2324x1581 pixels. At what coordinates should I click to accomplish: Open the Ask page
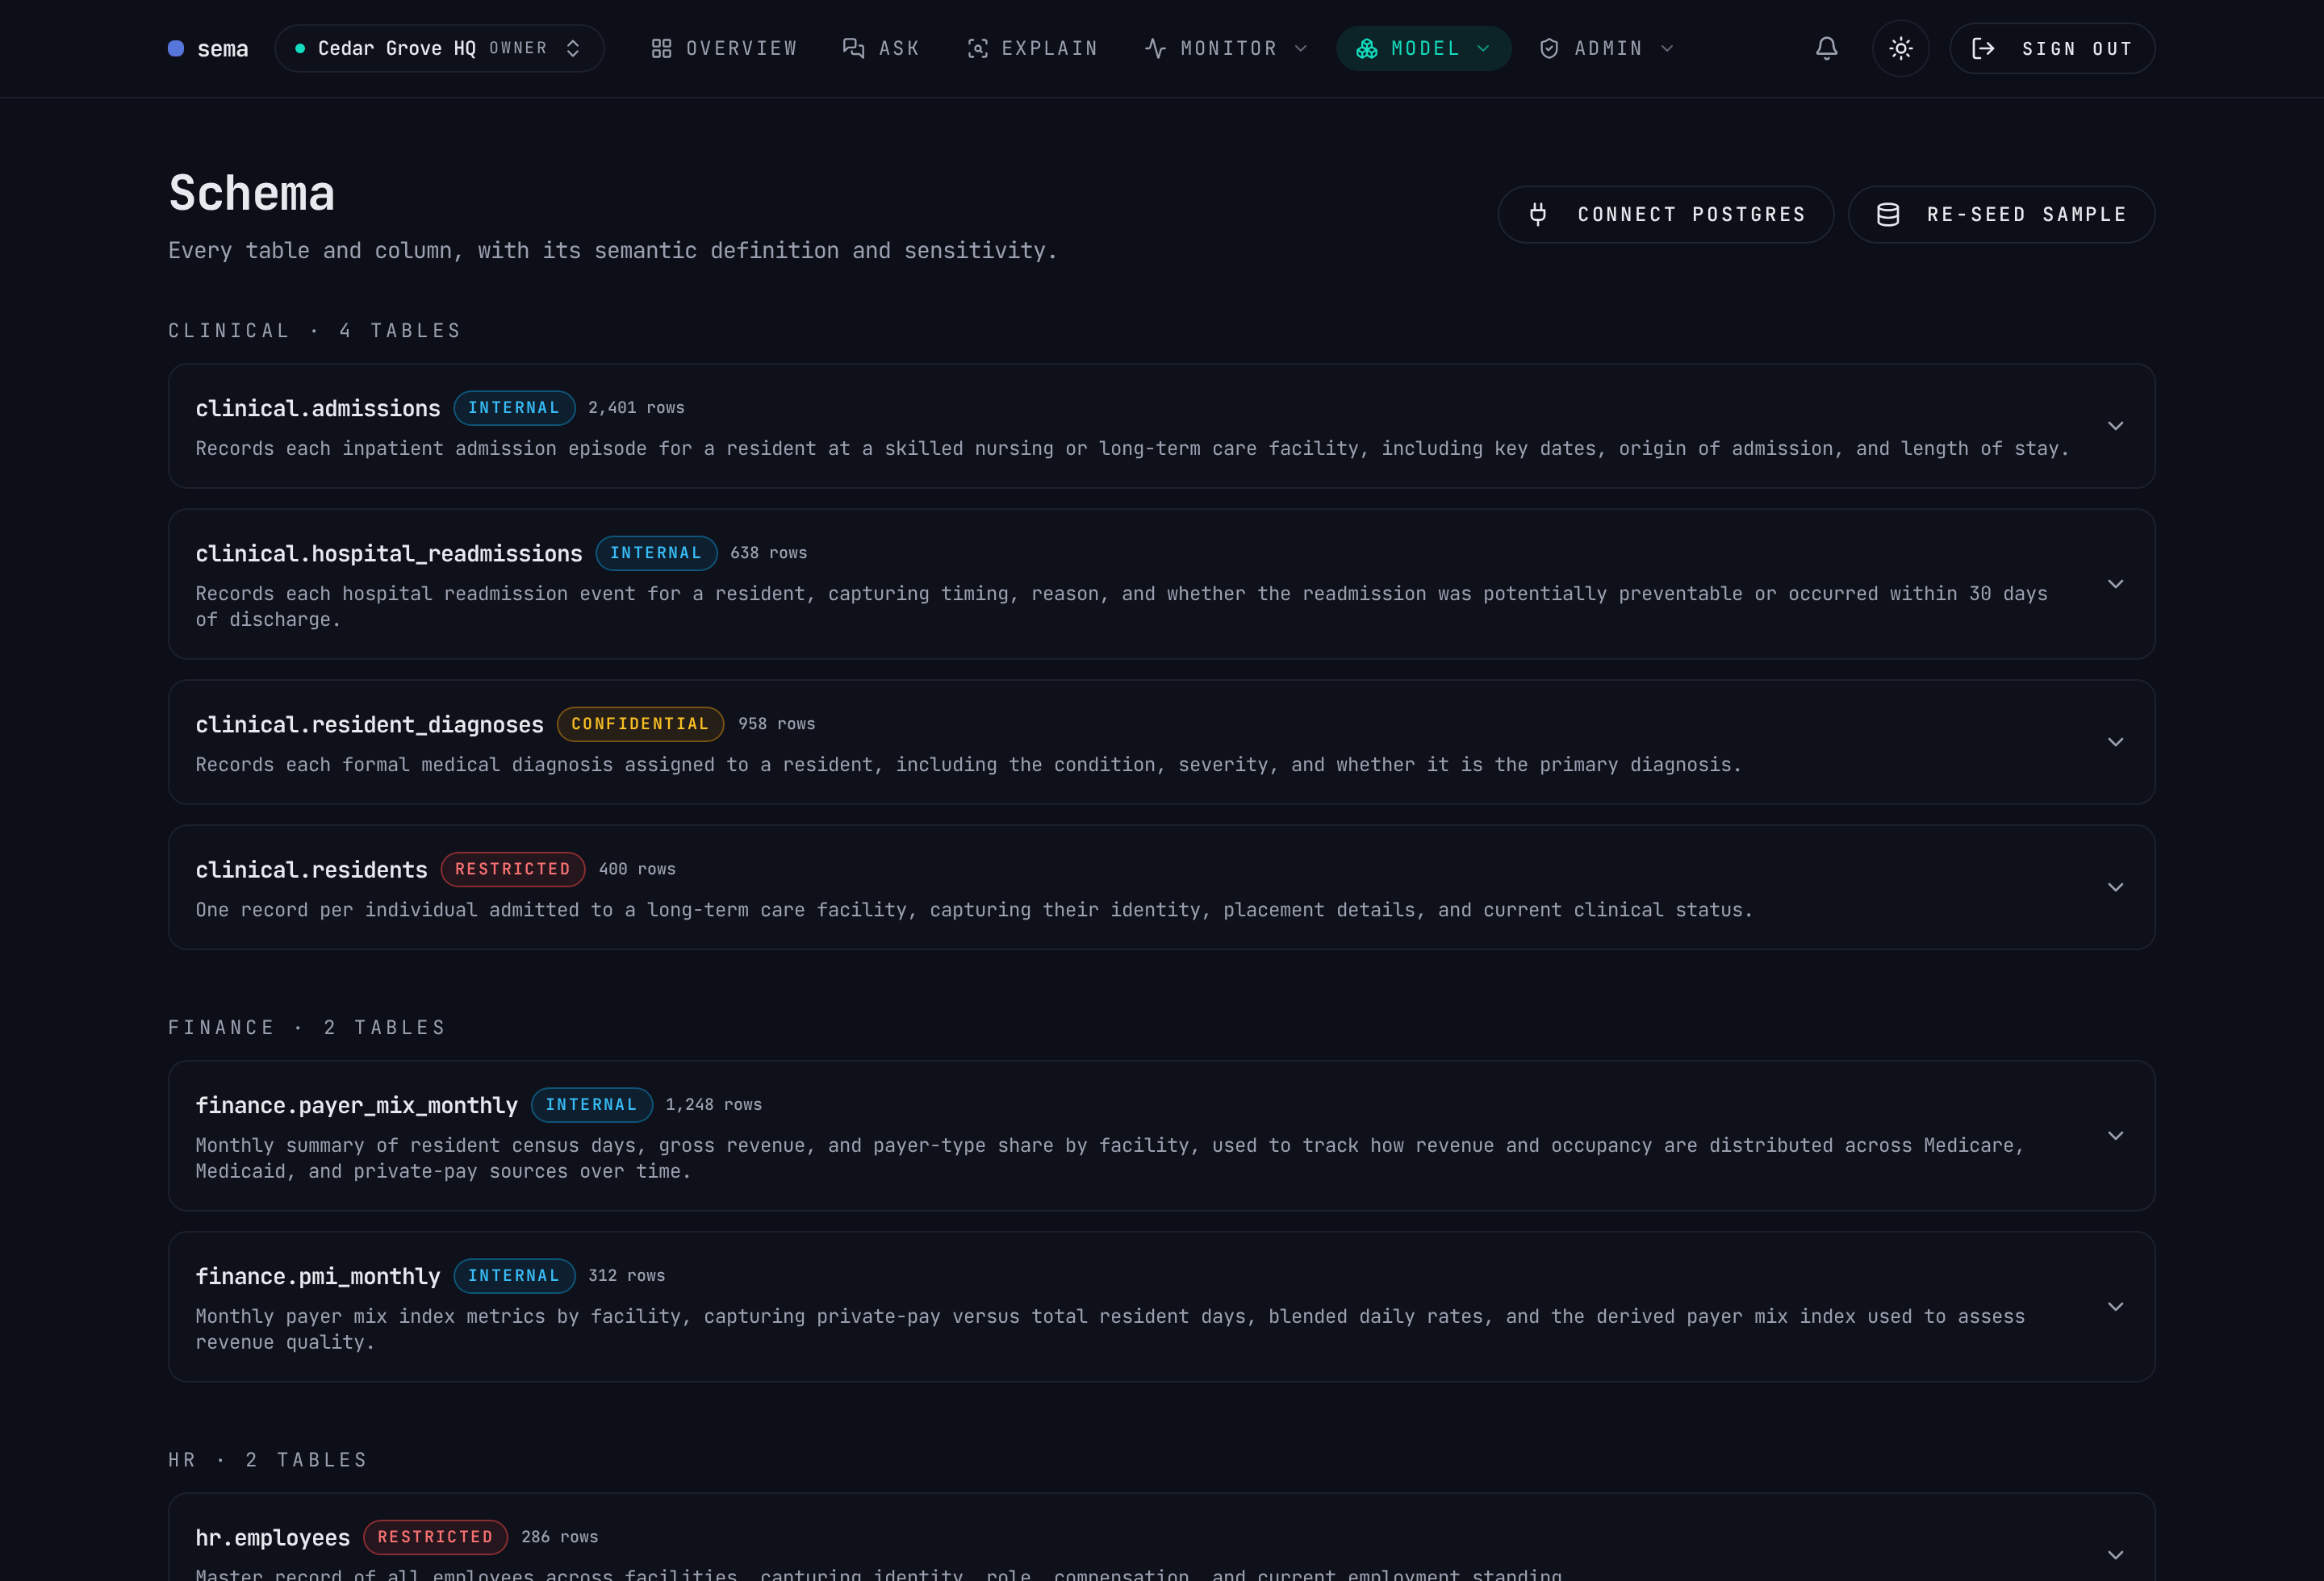[881, 48]
